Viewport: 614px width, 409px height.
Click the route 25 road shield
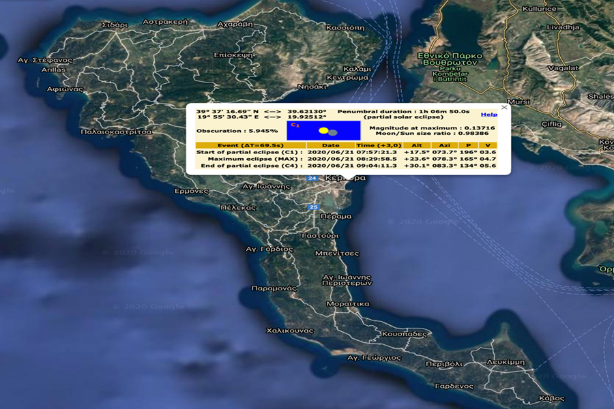coord(313,207)
